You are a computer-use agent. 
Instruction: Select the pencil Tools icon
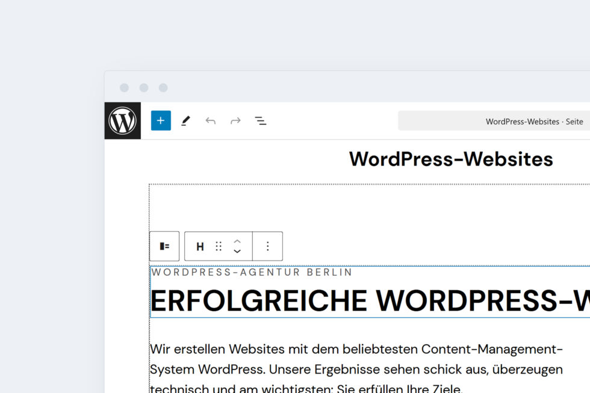(x=185, y=121)
